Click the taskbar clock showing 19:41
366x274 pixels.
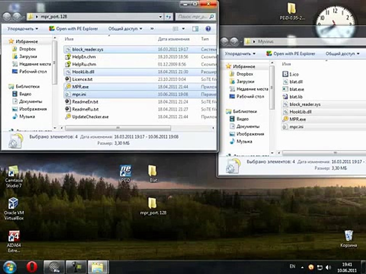(347, 268)
